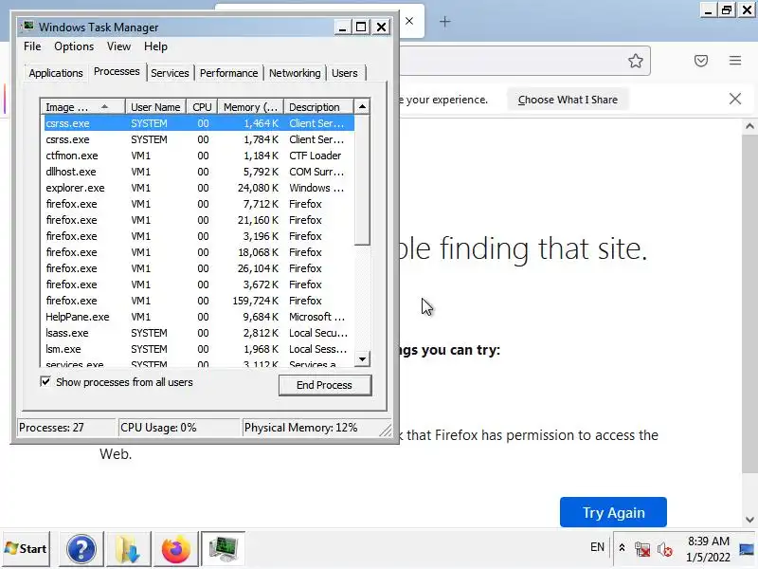Click the Task Manager title icon

(28, 27)
